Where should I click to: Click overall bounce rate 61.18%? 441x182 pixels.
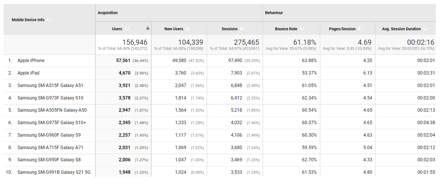[x=305, y=42]
